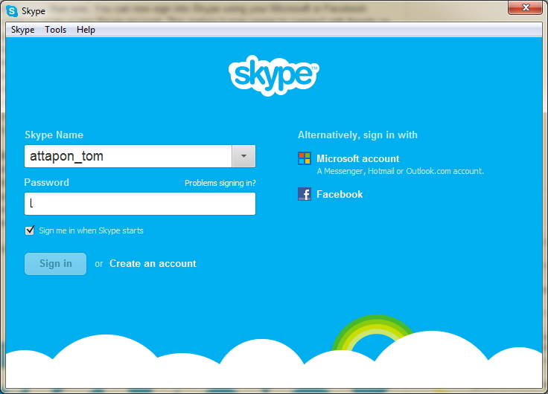
Task: Open the "Problems signing in?" link
Action: (220, 183)
